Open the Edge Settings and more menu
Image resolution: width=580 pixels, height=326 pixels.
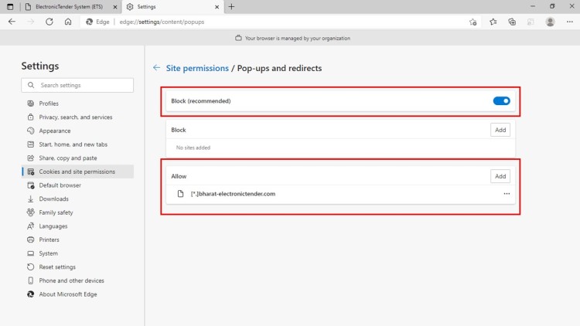[x=568, y=22]
